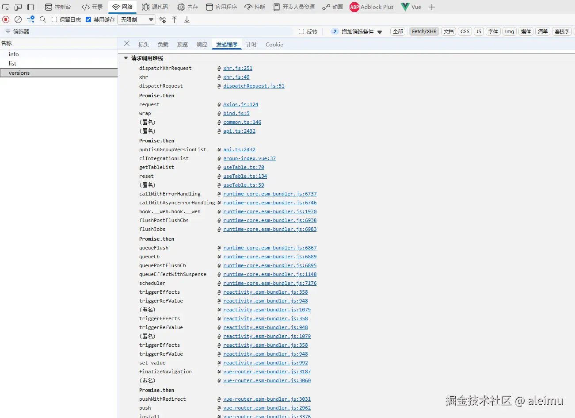Switch to the Response (响应) tab
This screenshot has width=575, height=418.
point(202,44)
